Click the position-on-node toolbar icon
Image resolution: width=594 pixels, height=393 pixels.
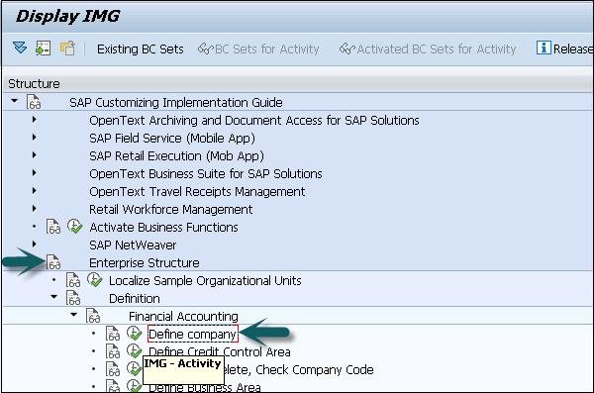[44, 49]
